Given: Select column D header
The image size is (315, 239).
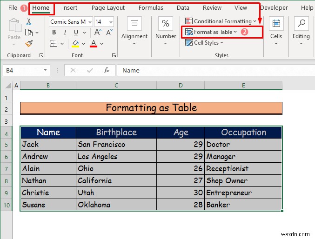Looking at the screenshot, I should click(x=181, y=86).
